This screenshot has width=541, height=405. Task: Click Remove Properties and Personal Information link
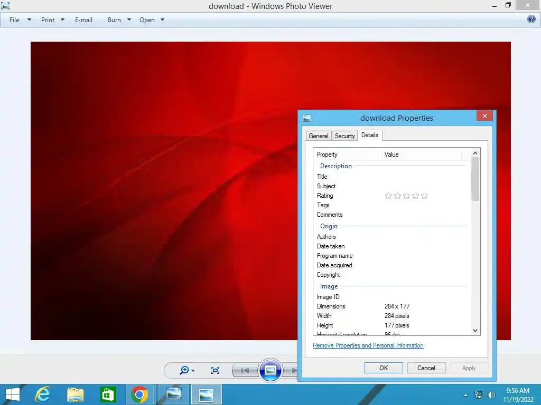(368, 345)
